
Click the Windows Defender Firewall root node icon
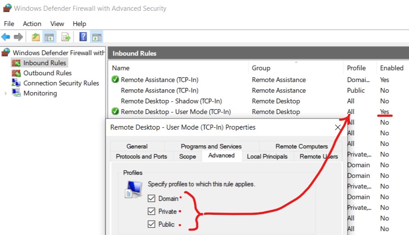click(x=6, y=52)
